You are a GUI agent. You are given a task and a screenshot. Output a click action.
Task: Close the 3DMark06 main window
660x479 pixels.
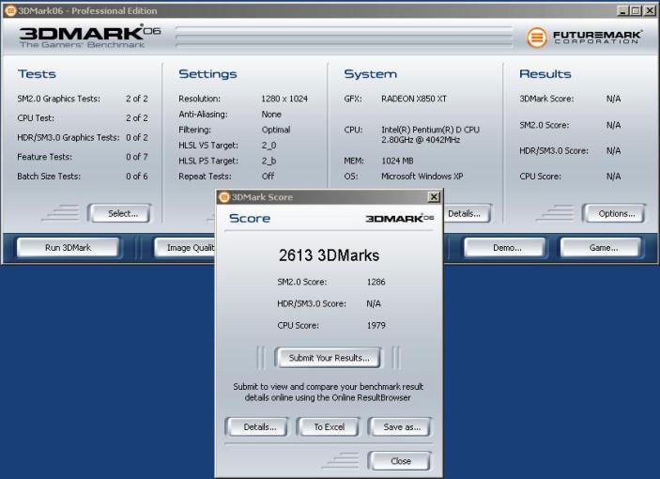(650, 10)
